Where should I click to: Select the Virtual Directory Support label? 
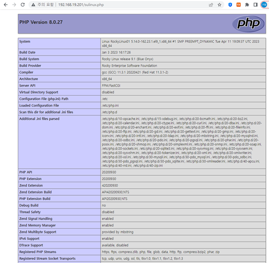[x=39, y=92]
